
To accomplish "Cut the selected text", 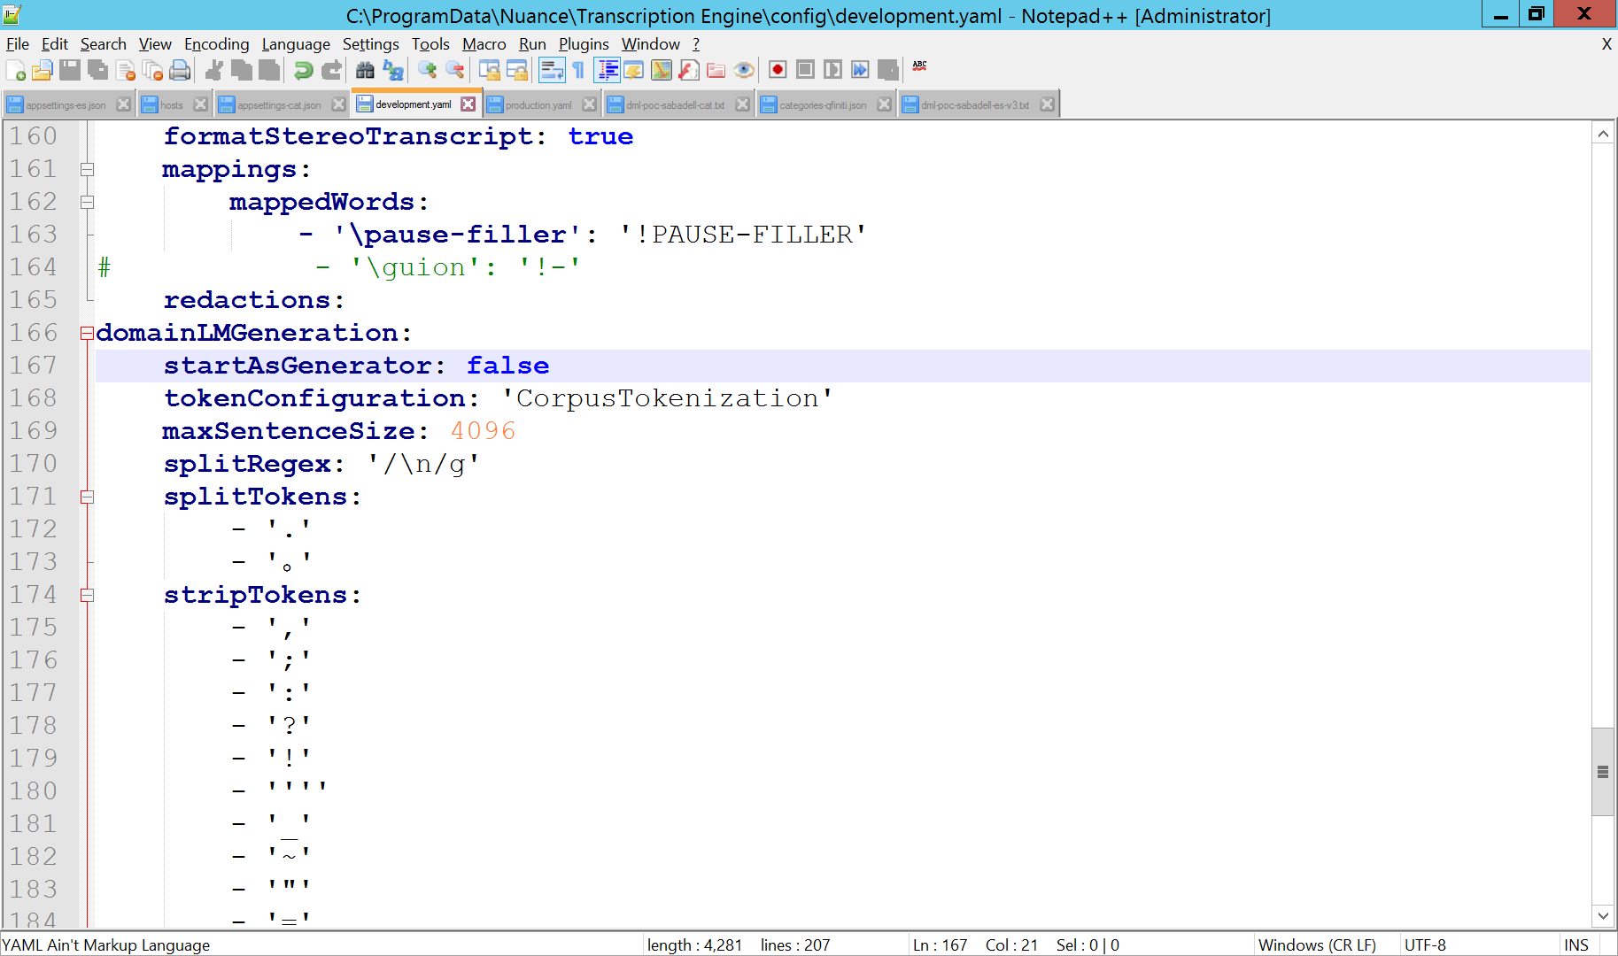I will pos(213,70).
